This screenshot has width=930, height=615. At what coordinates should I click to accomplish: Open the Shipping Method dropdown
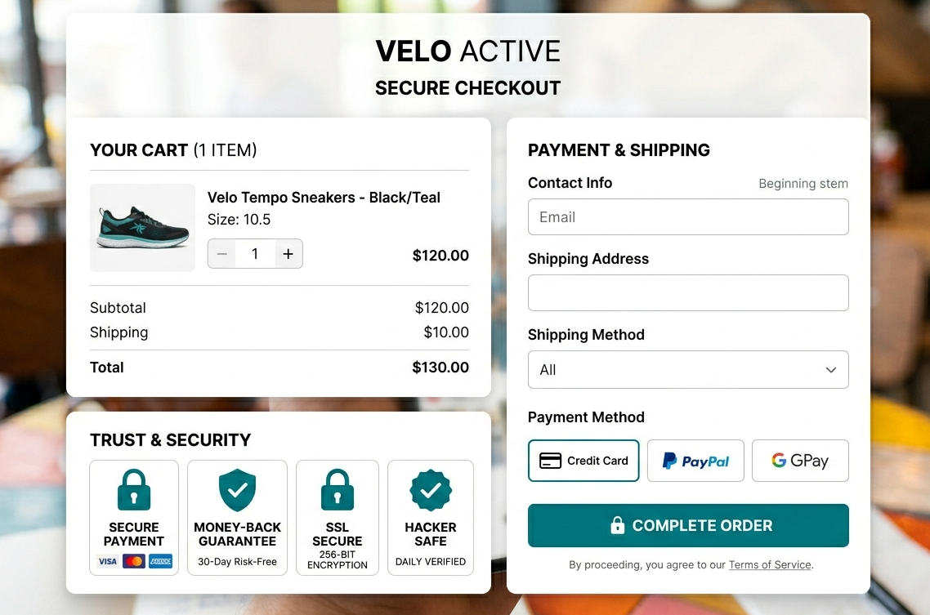click(688, 370)
